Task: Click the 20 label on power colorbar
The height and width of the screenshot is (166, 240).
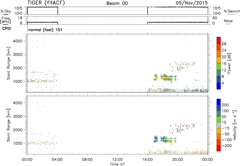Action: click(224, 57)
